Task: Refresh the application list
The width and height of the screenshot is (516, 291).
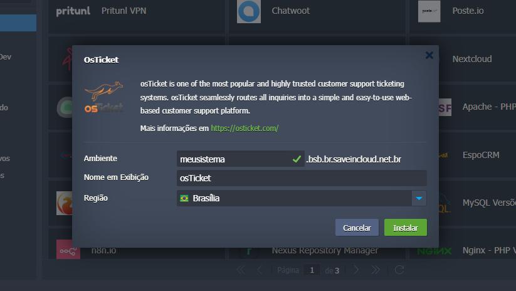Action: [x=399, y=270]
